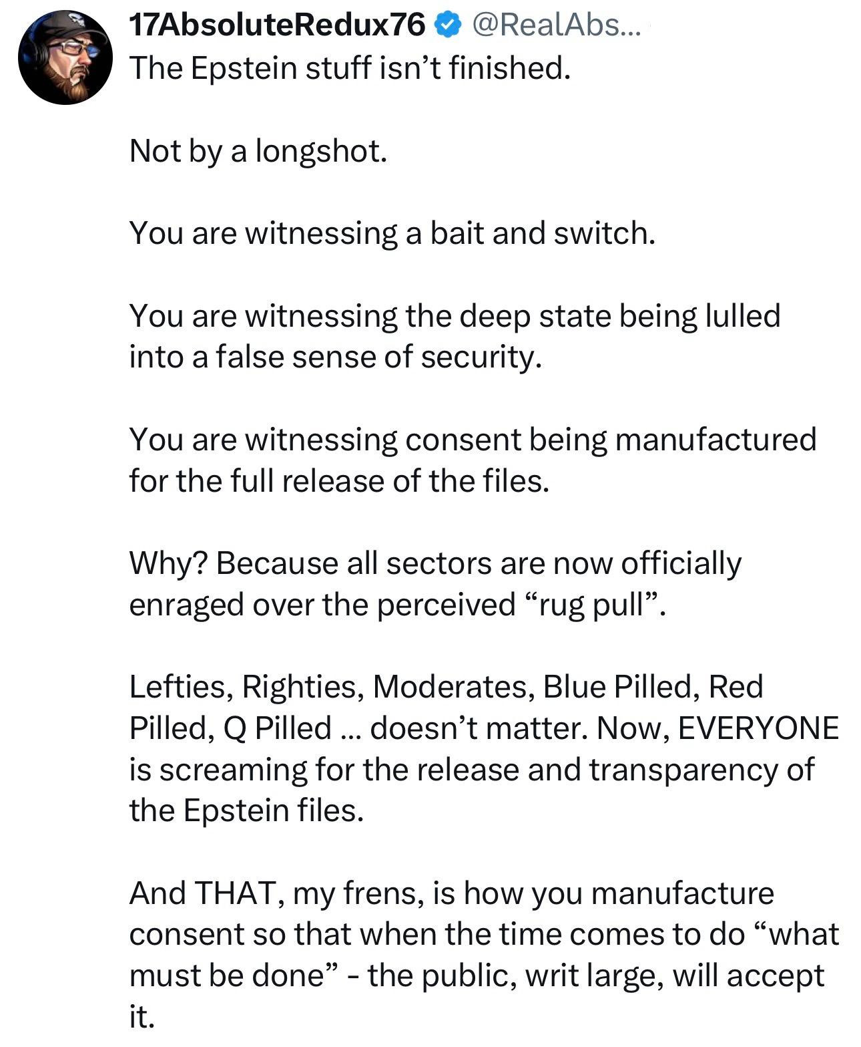Open the 17AbsoluteRedux76 display name link
This screenshot has height=1047, width=861.
click(x=277, y=25)
